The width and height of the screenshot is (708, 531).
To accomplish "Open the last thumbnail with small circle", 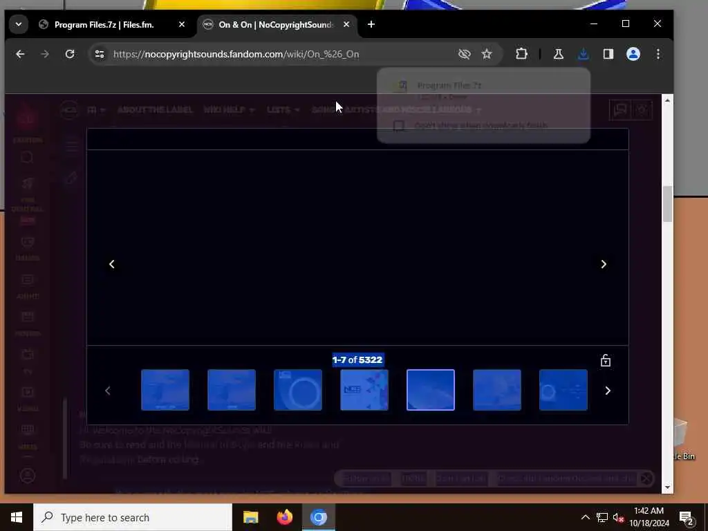I will [x=563, y=390].
